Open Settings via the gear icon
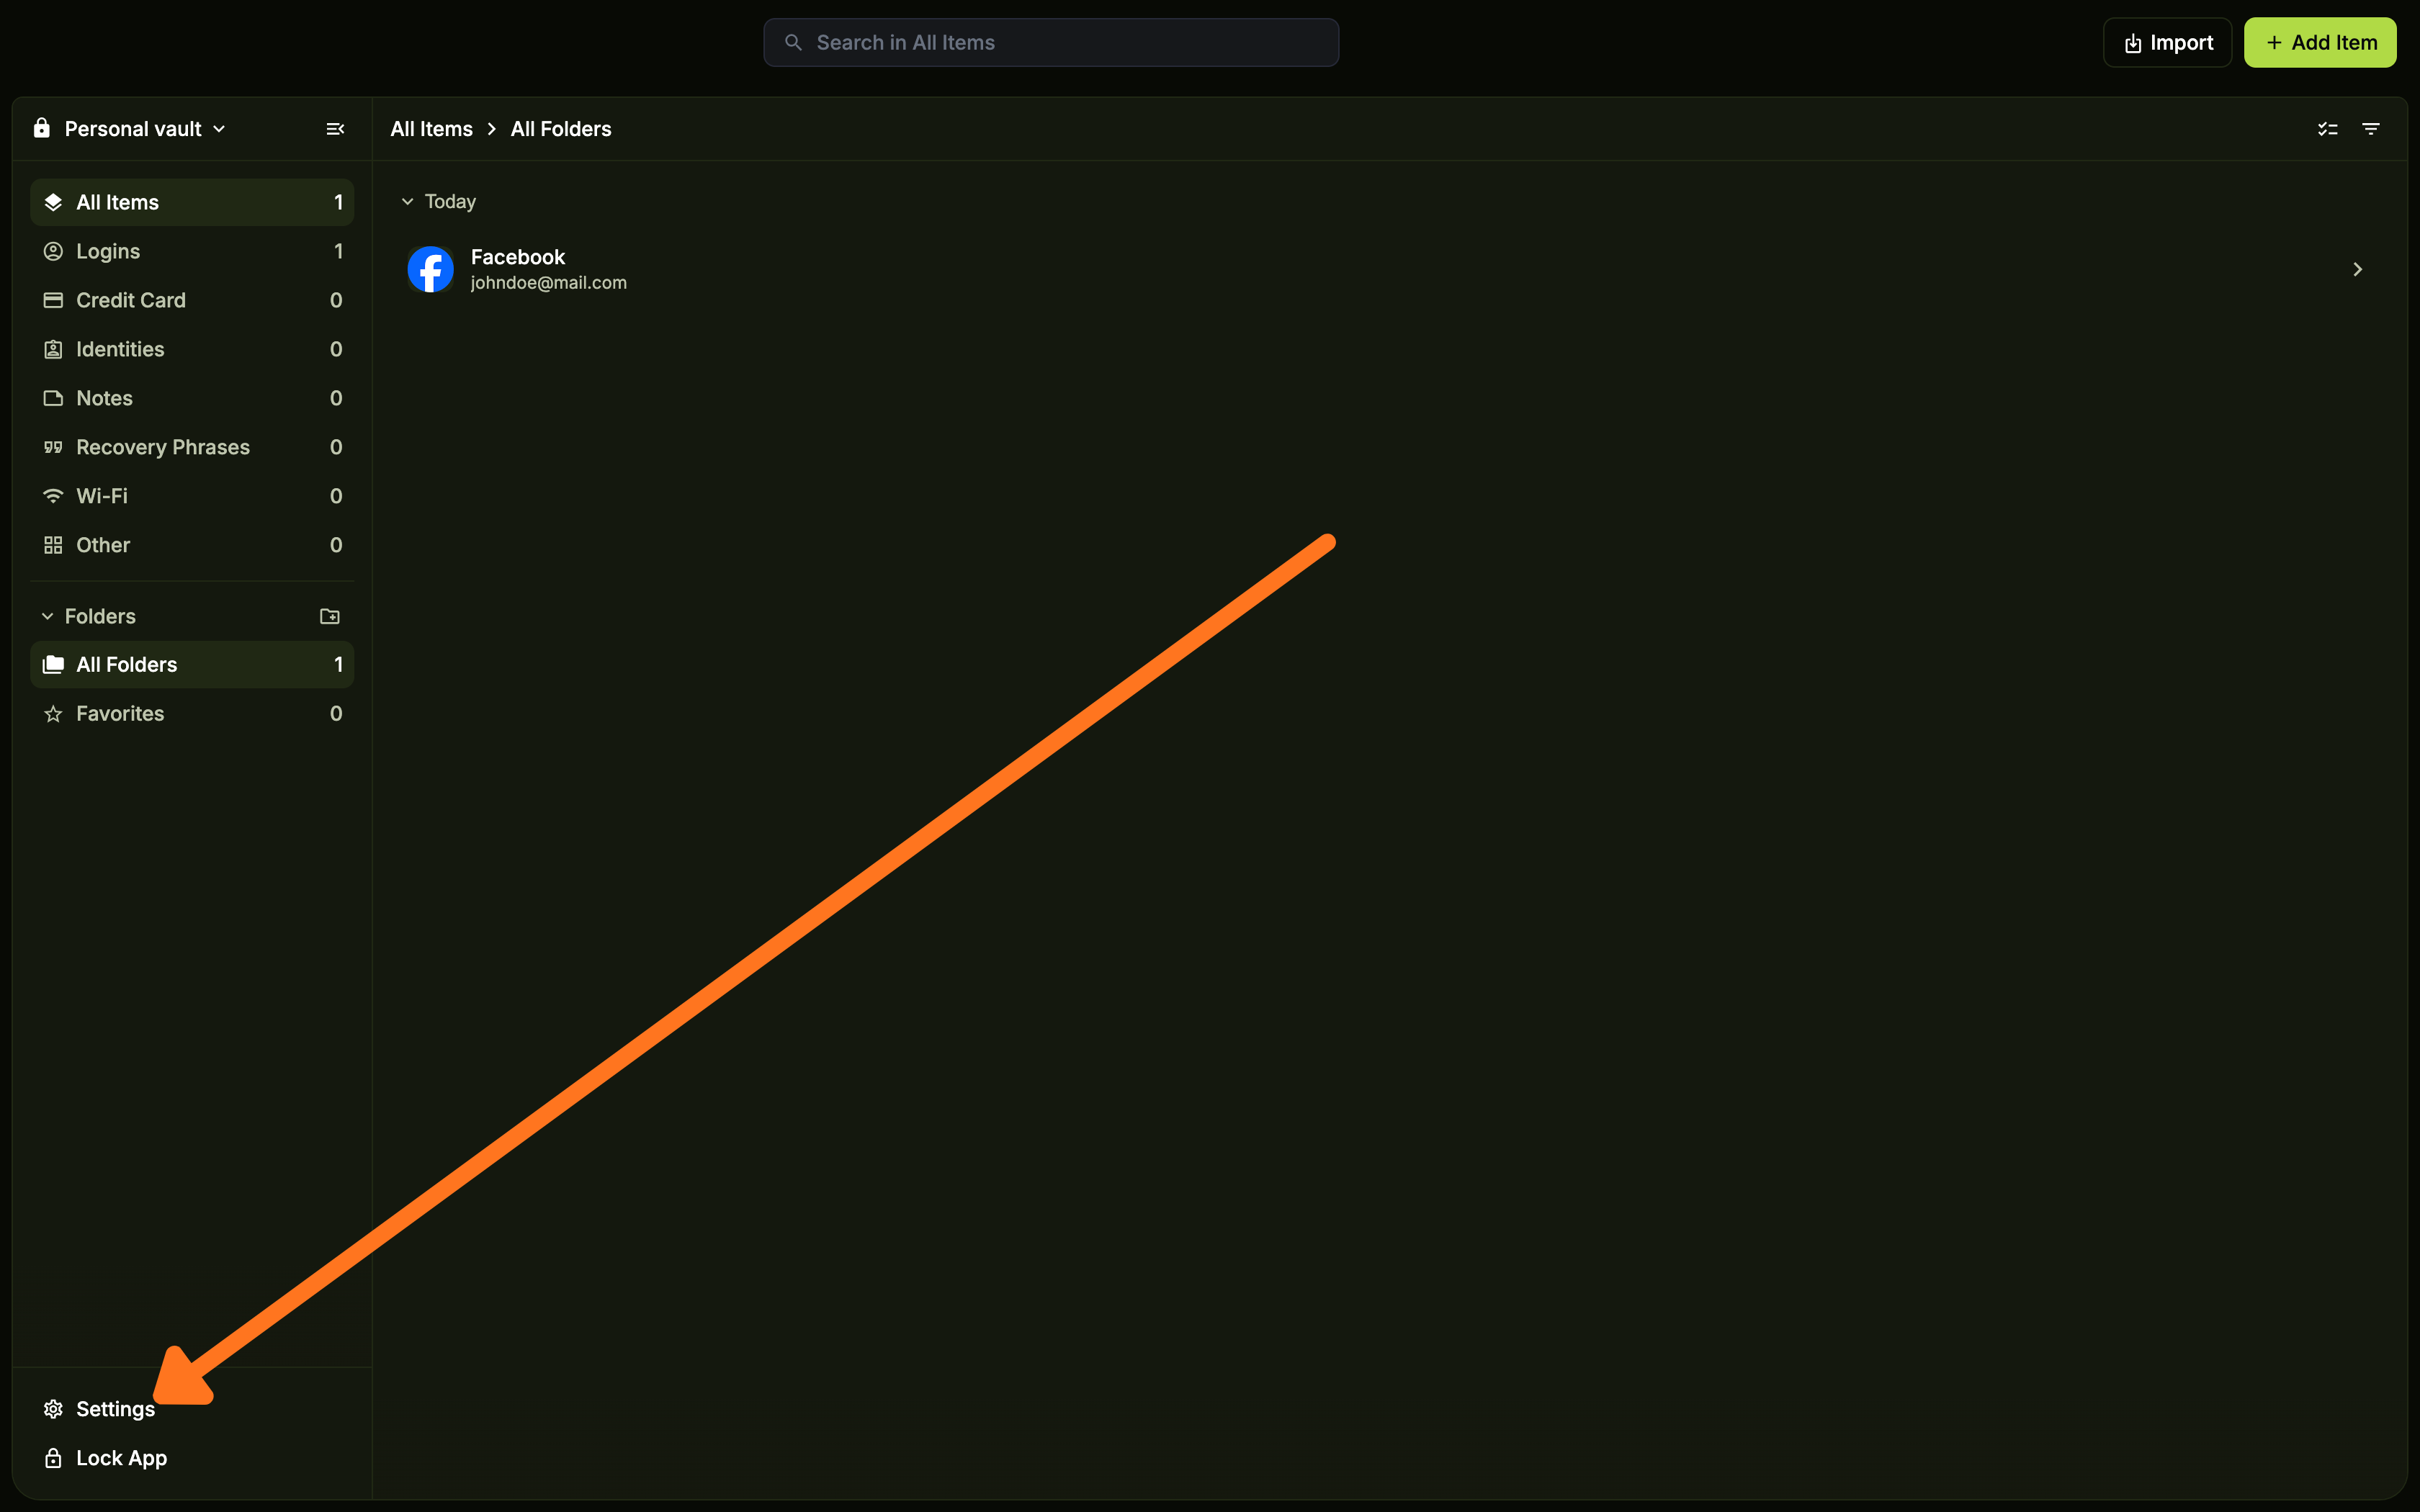This screenshot has width=2420, height=1512. (53, 1408)
